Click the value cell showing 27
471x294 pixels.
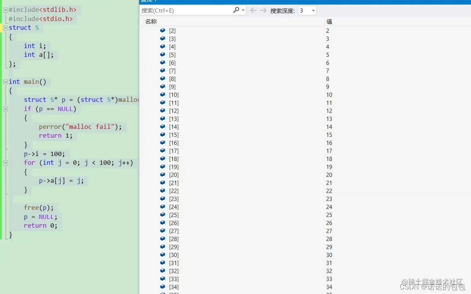329,231
